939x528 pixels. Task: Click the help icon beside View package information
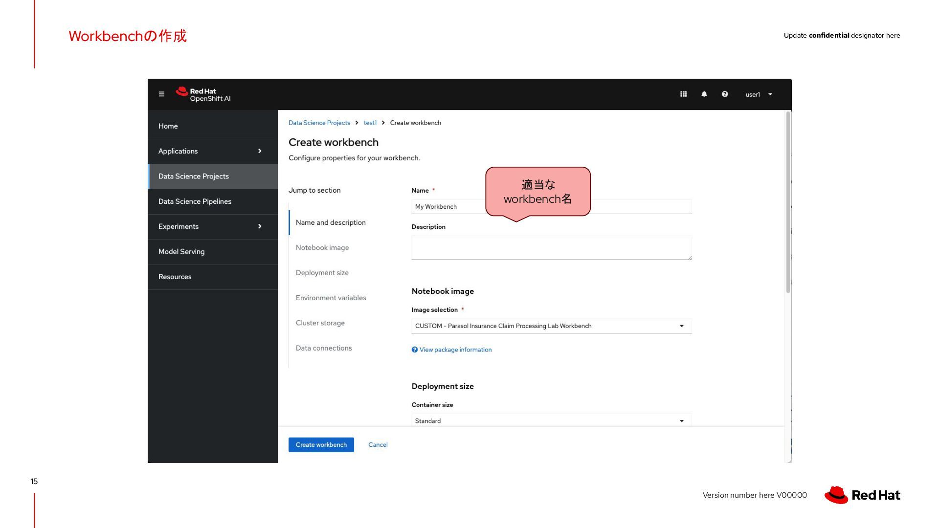click(415, 350)
